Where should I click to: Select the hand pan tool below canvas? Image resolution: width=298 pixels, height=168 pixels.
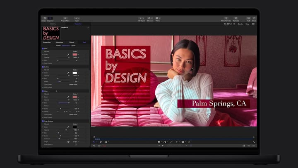click(106, 142)
